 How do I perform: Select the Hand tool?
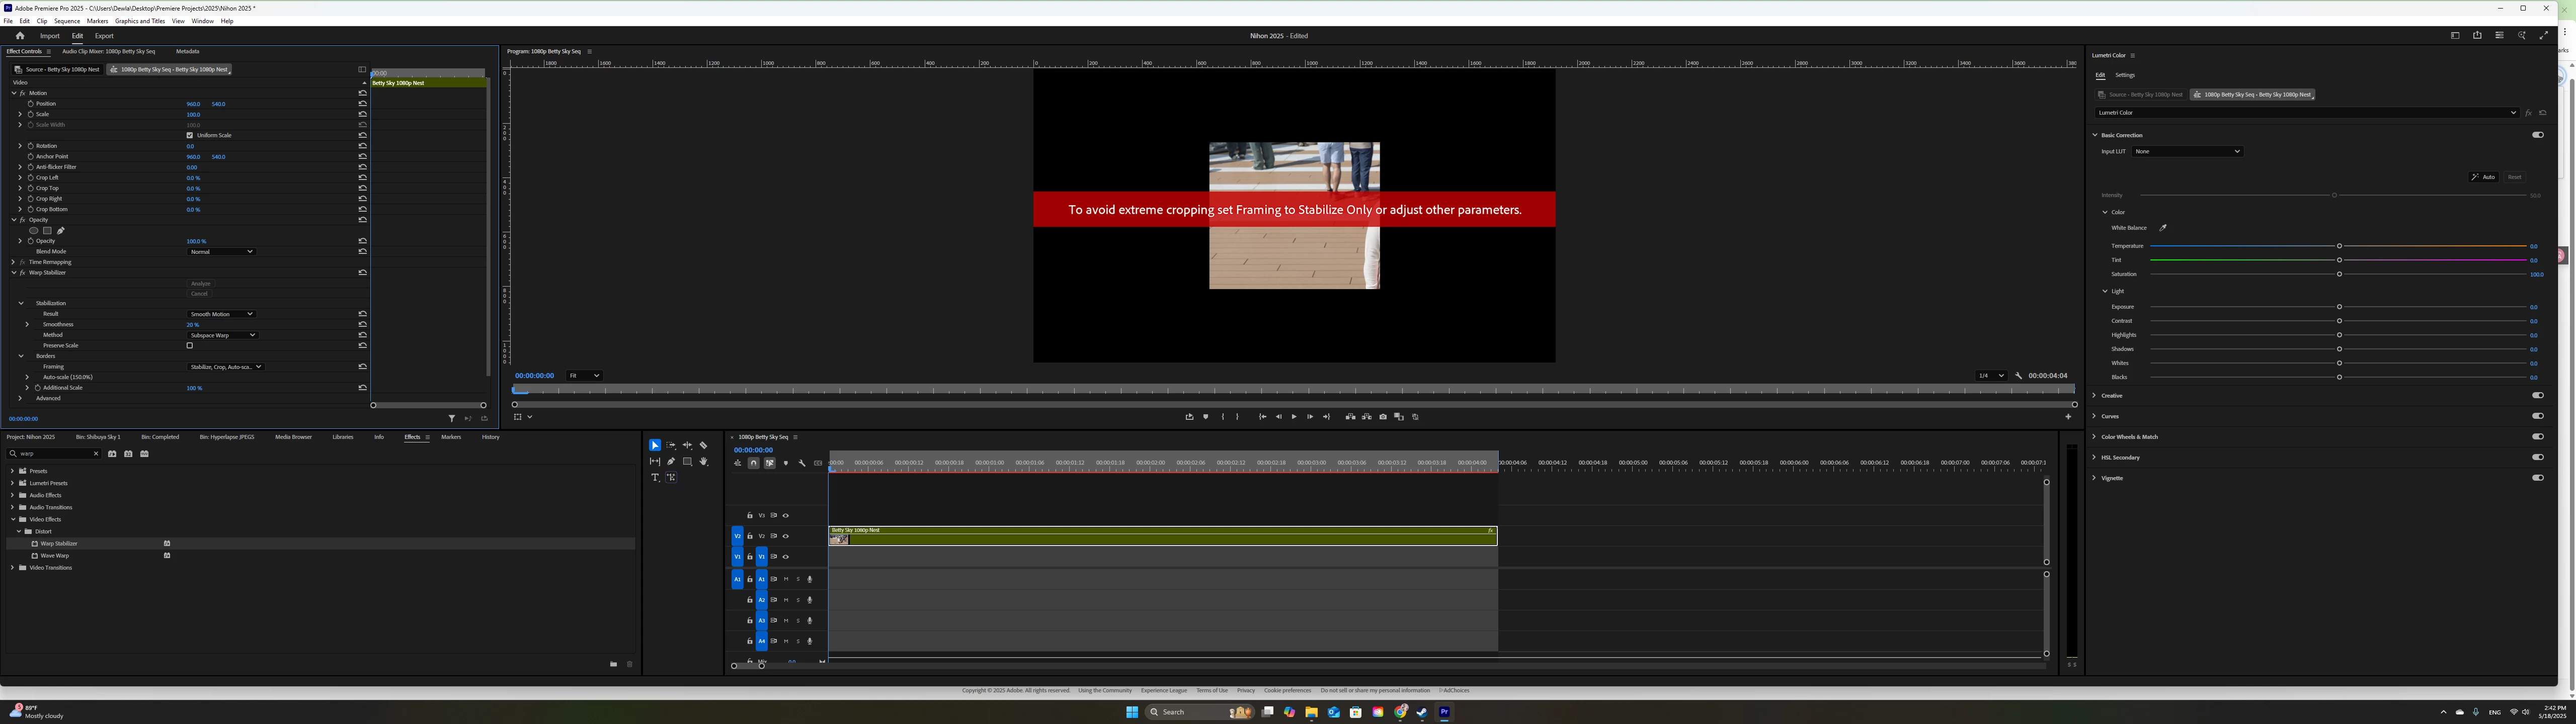coord(703,461)
